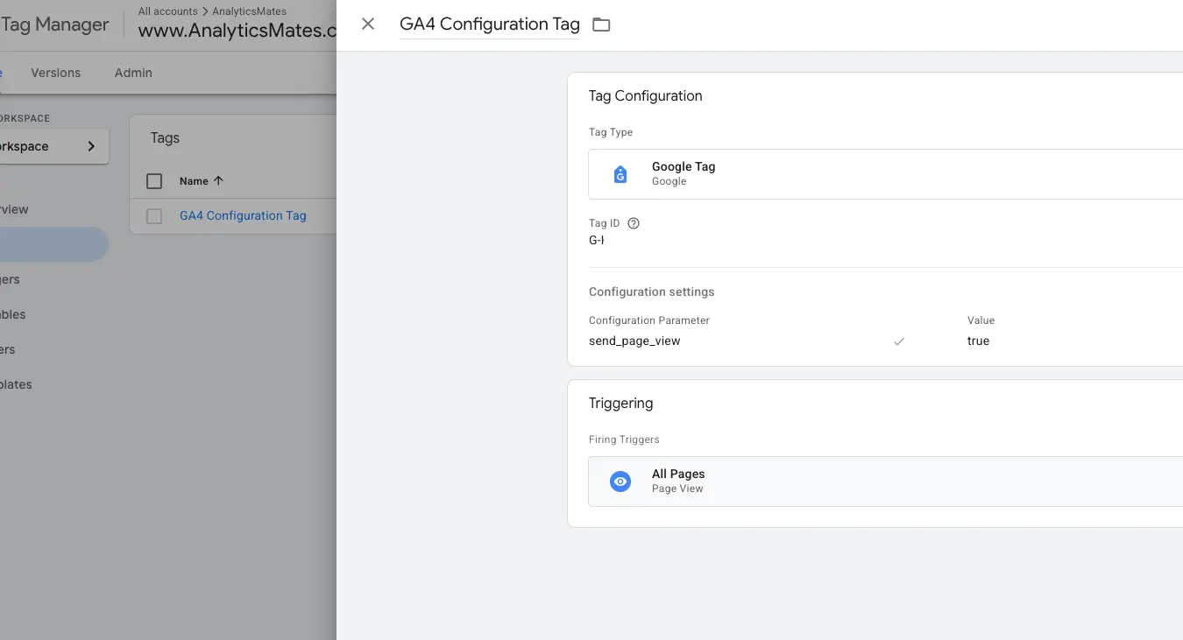Close the GA4 Configuration Tag panel
This screenshot has width=1183, height=640.
pyautogui.click(x=368, y=25)
